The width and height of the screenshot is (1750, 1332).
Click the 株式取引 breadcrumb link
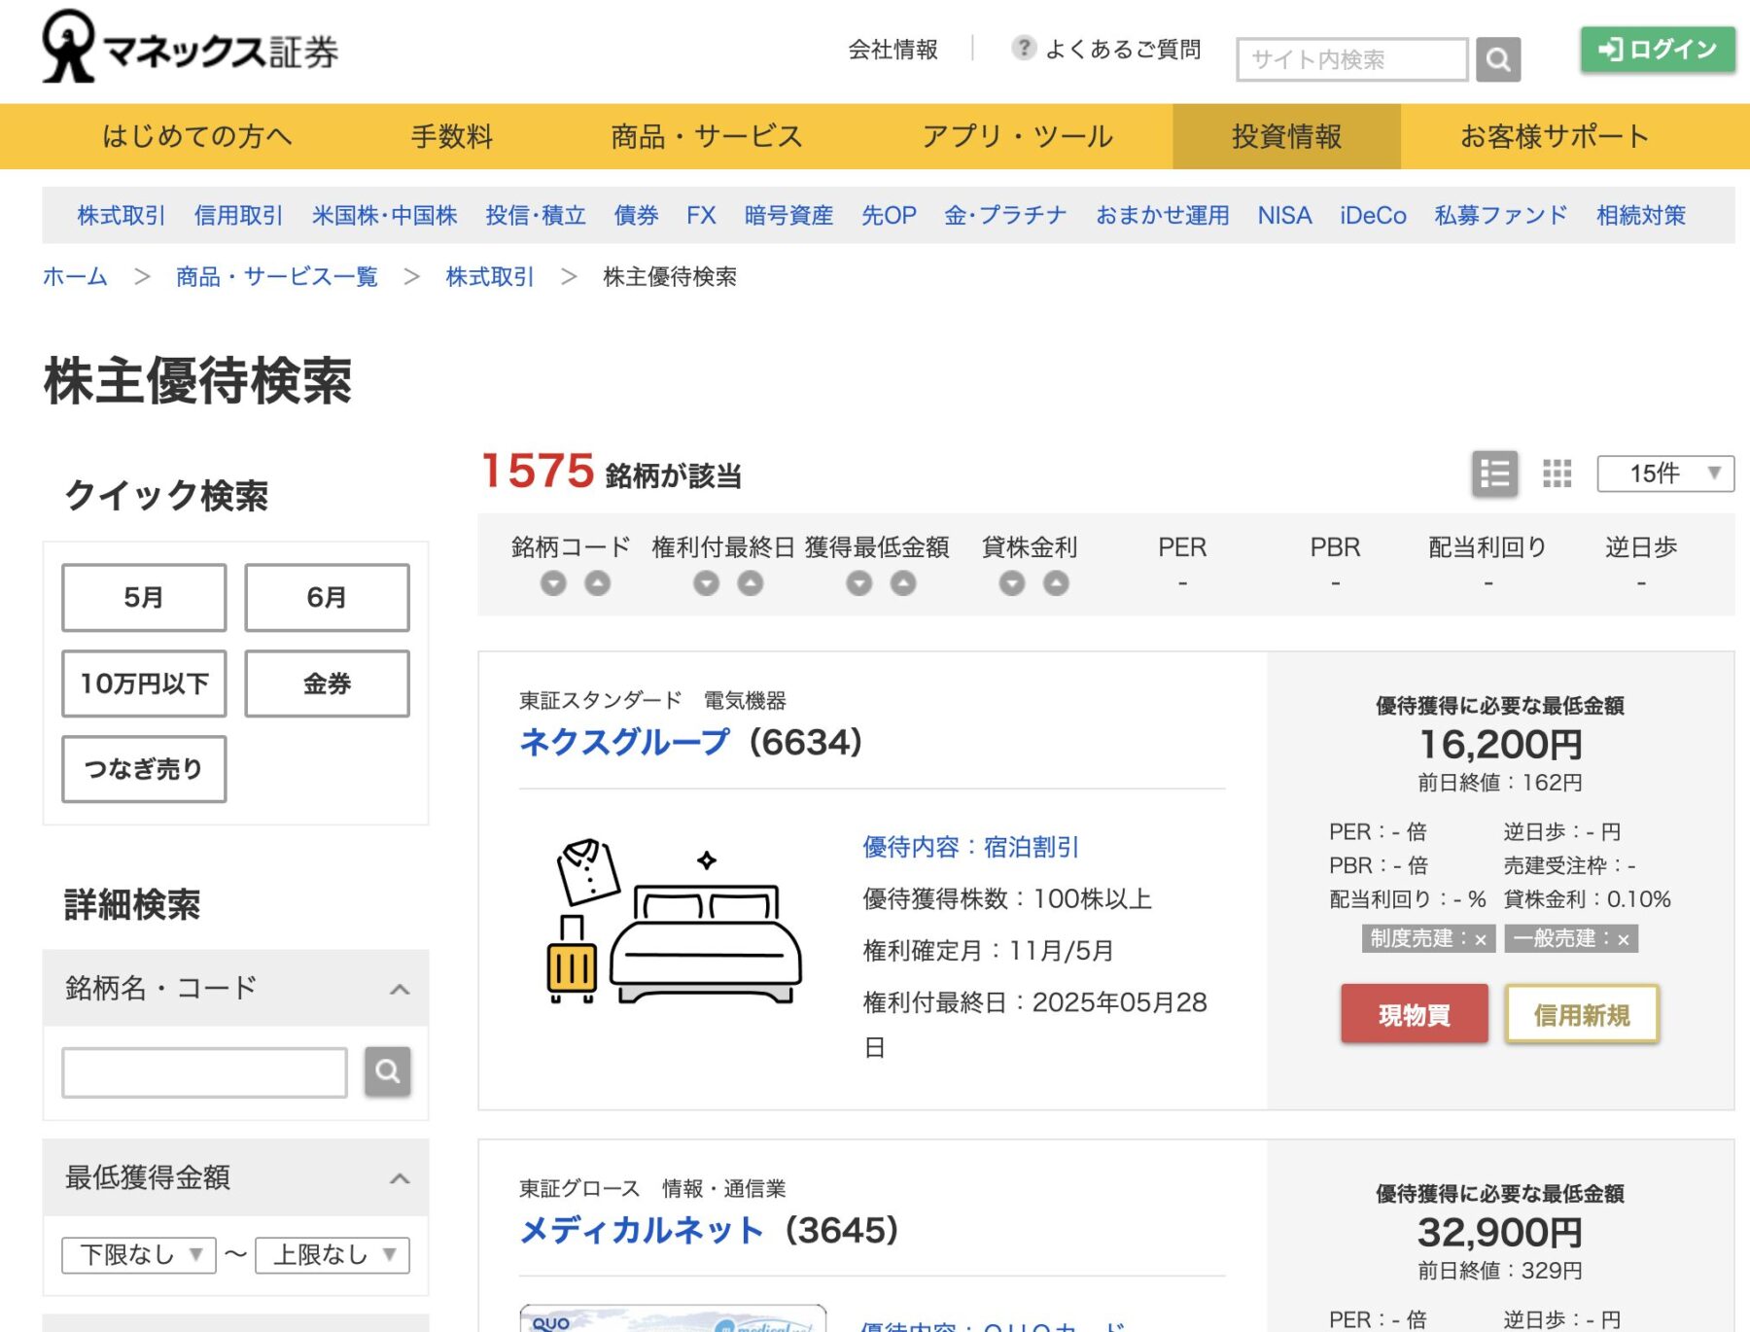pyautogui.click(x=490, y=276)
